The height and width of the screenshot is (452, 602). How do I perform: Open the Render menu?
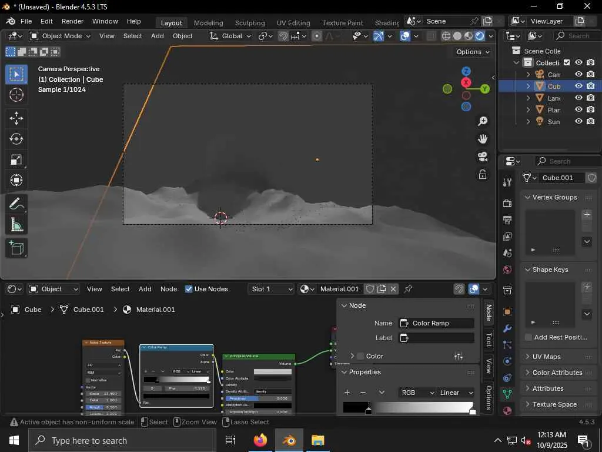pos(72,21)
